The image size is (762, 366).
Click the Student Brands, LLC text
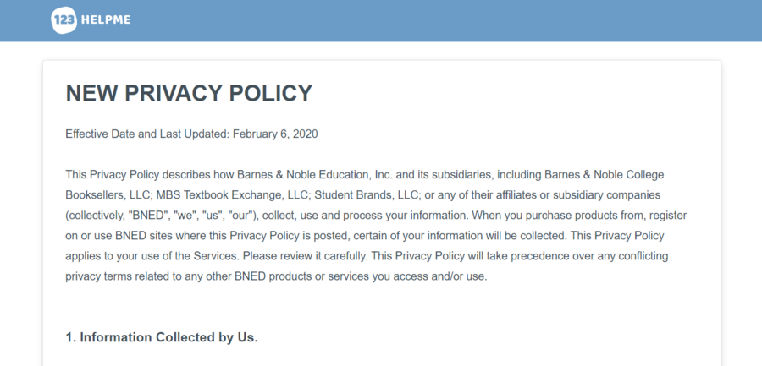pos(367,194)
